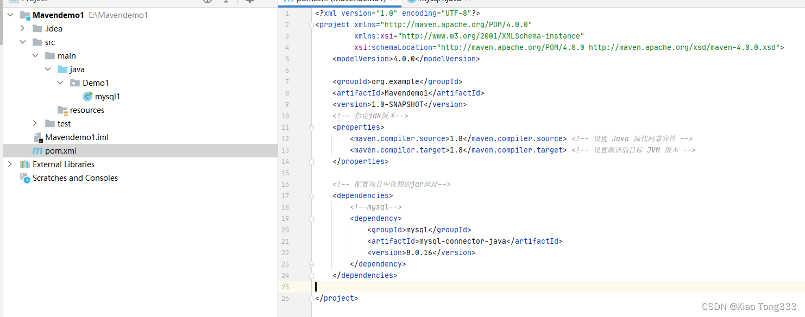Click the hide Project panel arrow icon
805x317 pixels.
point(225,2)
